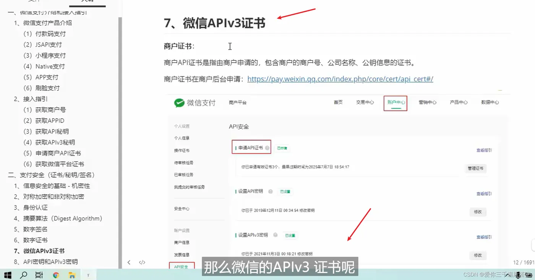535x280 pixels.
Task: Click the document heading 7、微信APIv3证书
Action: pyautogui.click(x=214, y=23)
